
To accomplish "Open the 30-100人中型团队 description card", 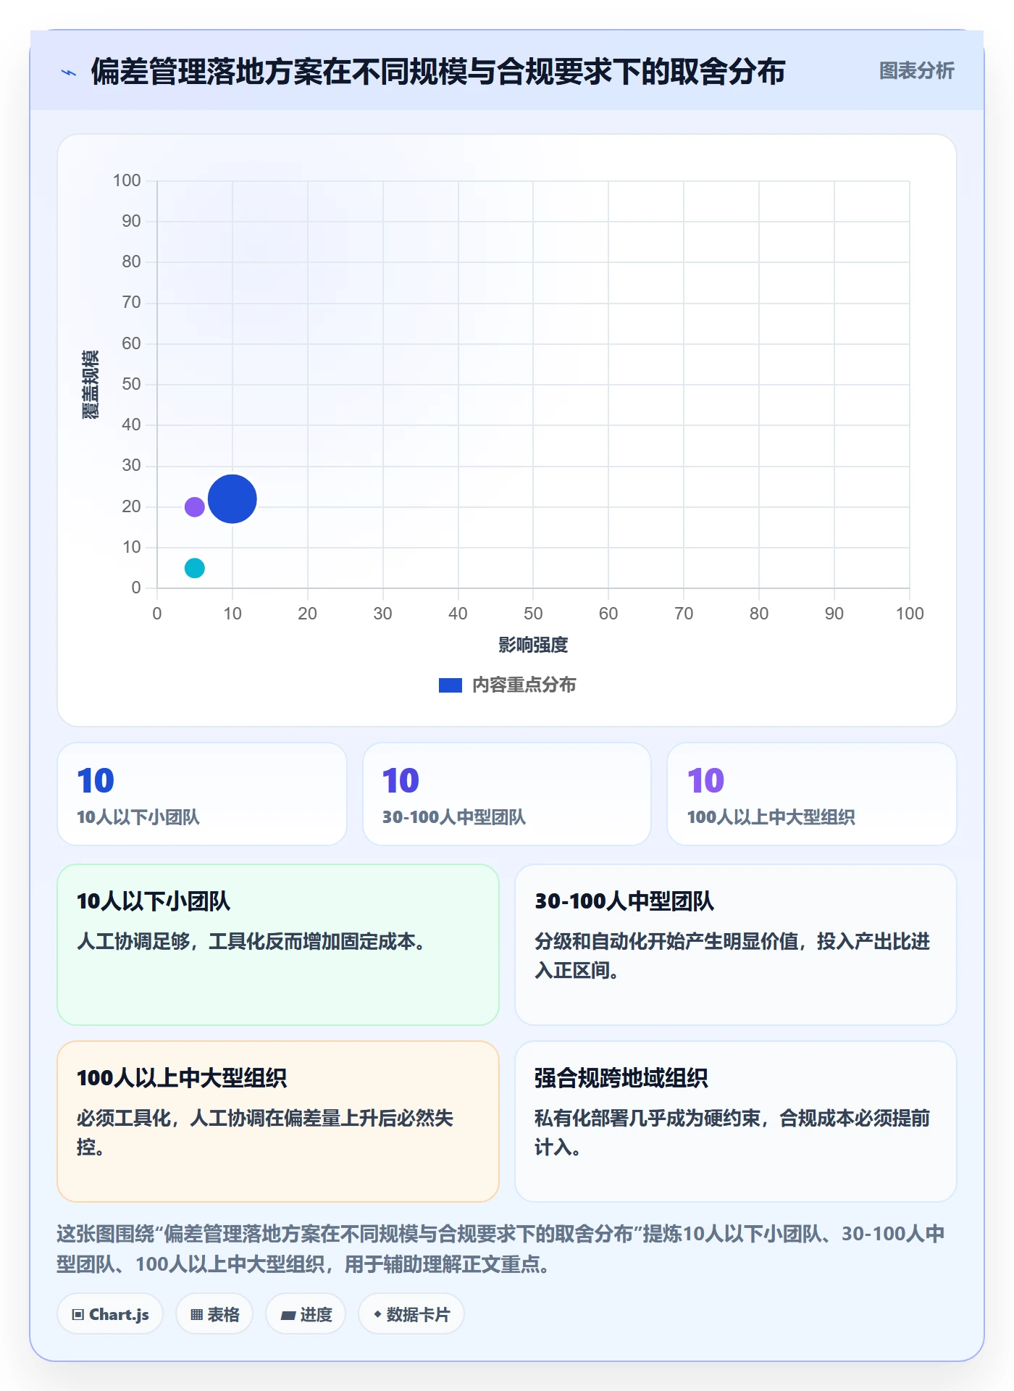I will 736,945.
